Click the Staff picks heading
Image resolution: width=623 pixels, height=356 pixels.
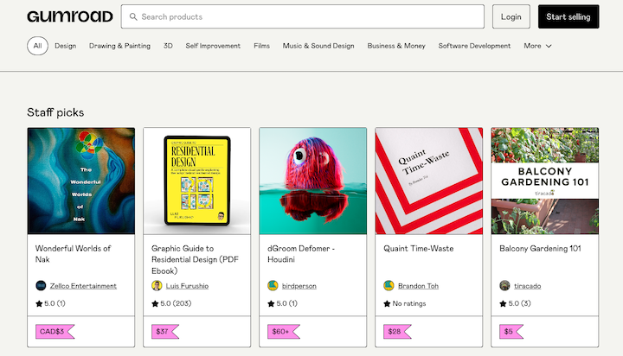coord(55,112)
